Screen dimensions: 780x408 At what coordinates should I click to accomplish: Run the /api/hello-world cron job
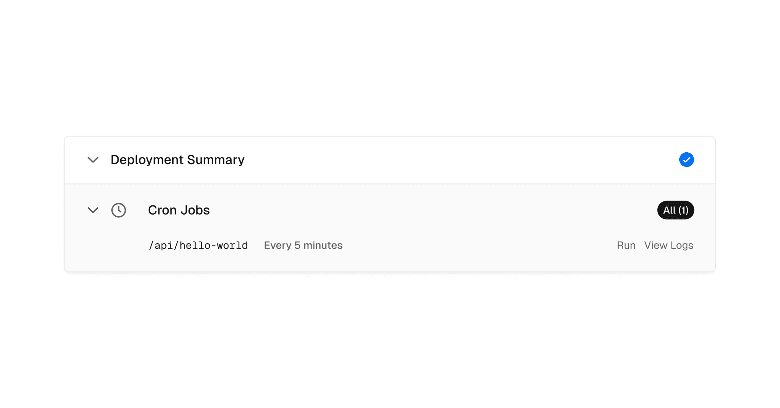pos(626,246)
